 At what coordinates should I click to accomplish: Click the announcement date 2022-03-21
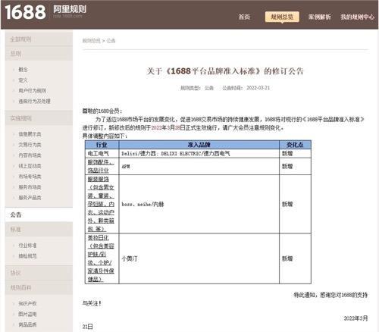pos(258,88)
